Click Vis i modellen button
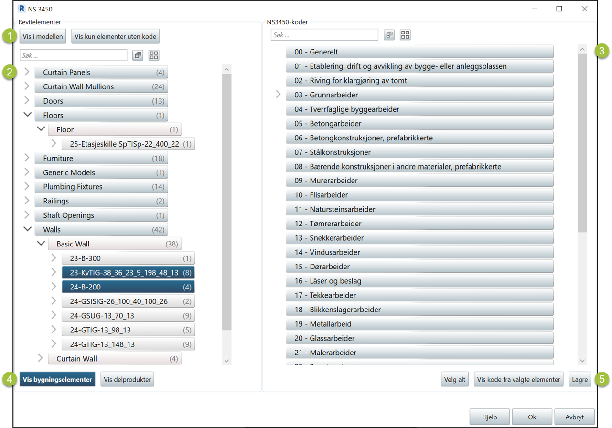 [x=43, y=36]
